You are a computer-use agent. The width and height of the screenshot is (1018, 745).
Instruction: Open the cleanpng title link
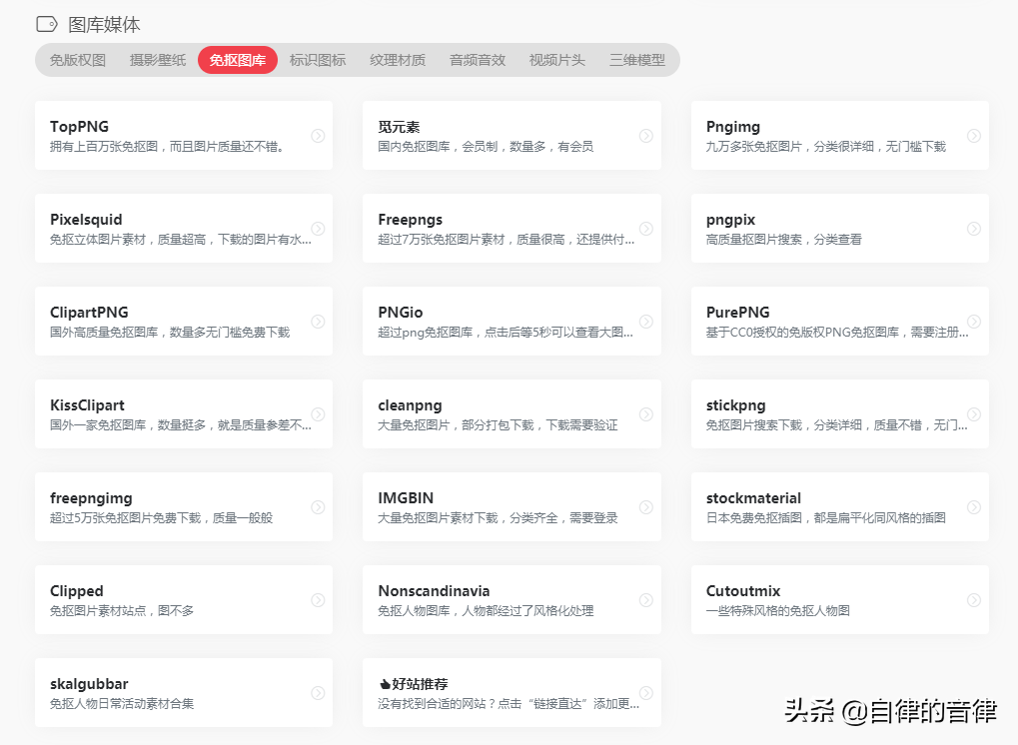point(410,405)
